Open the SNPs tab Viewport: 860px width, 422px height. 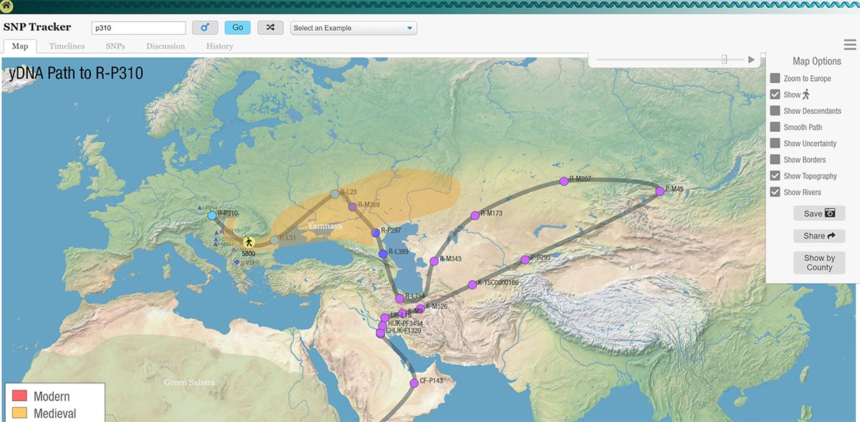tap(115, 46)
